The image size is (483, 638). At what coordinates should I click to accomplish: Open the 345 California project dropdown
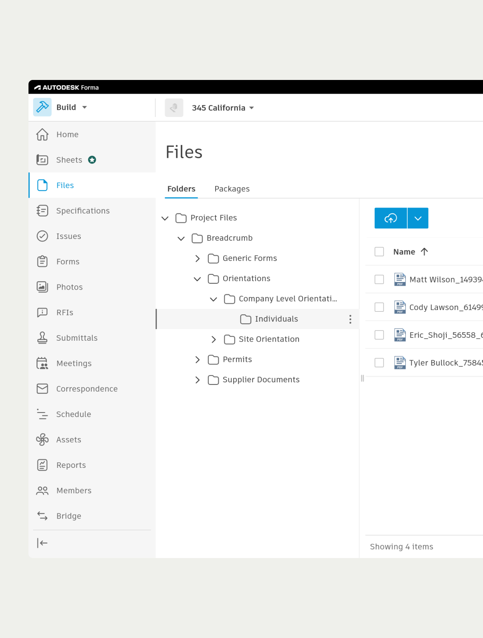[x=252, y=108]
